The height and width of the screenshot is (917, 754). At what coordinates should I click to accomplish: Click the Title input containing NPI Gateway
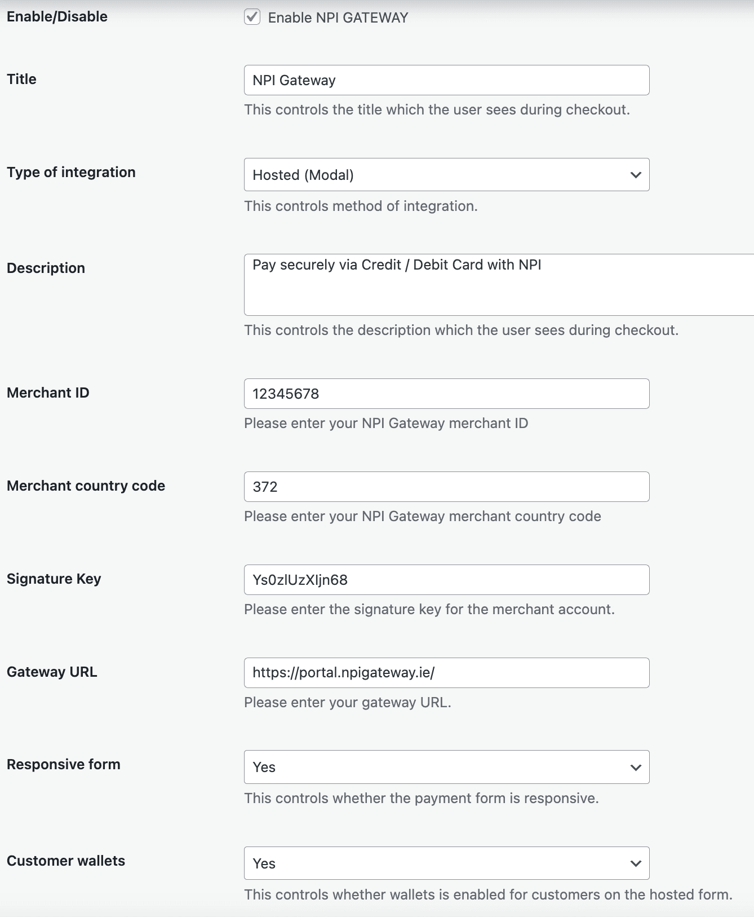pos(446,80)
